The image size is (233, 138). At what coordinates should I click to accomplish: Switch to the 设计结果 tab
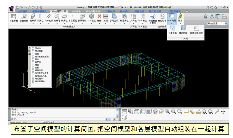[x=76, y=11]
